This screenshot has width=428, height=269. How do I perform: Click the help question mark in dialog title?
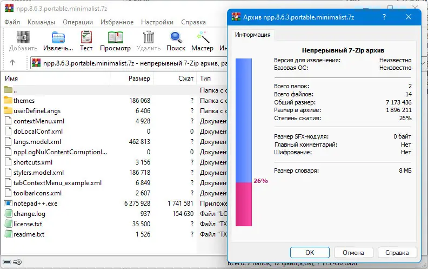click(x=384, y=17)
